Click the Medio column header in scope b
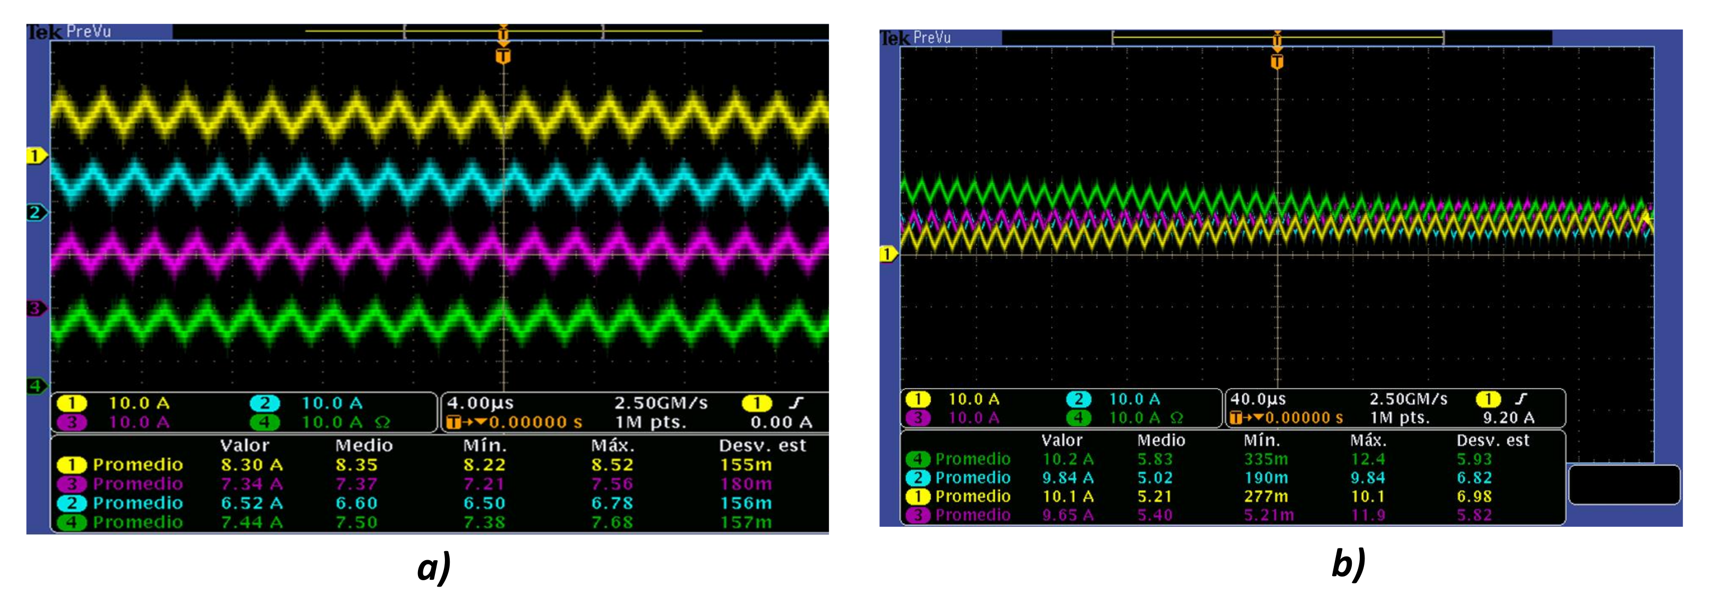The width and height of the screenshot is (1710, 613). (1160, 441)
